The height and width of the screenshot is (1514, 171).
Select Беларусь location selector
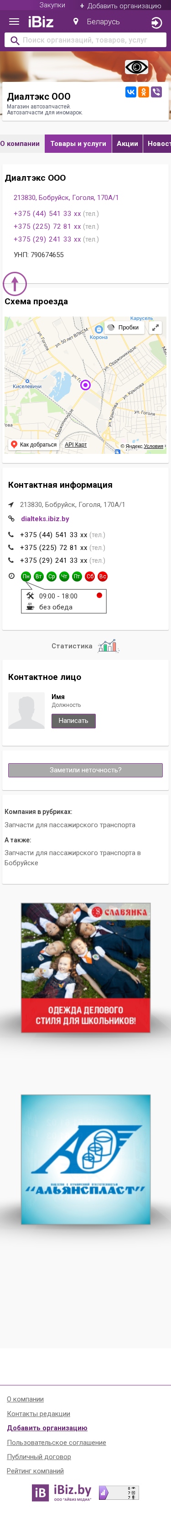coord(96,22)
